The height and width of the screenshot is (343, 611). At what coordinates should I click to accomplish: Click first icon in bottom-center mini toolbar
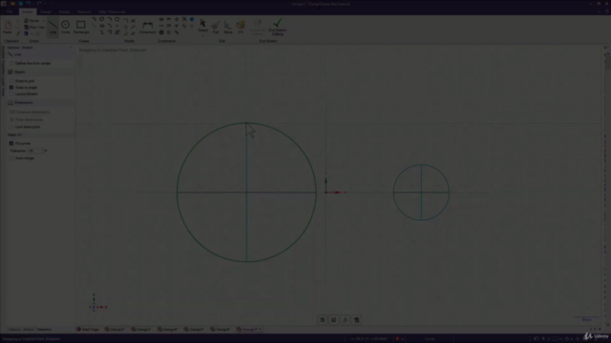point(323,320)
